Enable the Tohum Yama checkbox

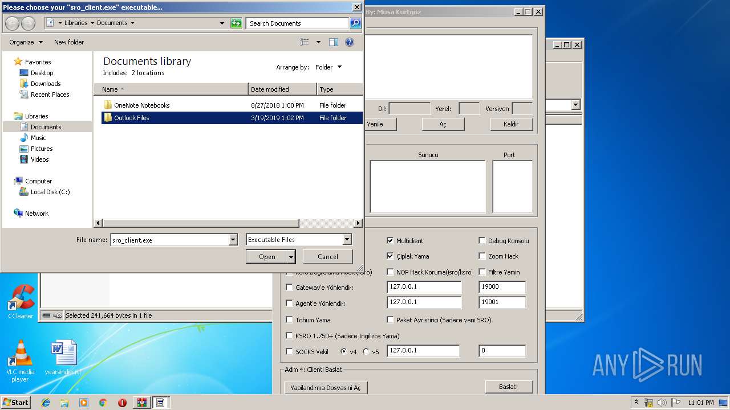click(289, 320)
